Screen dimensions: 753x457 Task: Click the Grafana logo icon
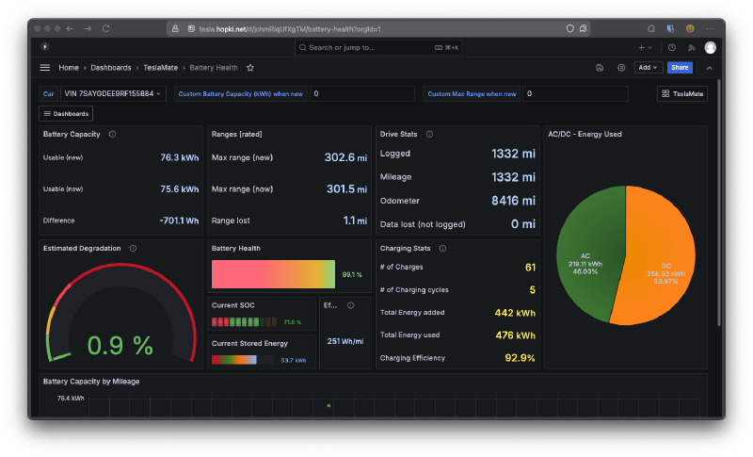click(45, 47)
